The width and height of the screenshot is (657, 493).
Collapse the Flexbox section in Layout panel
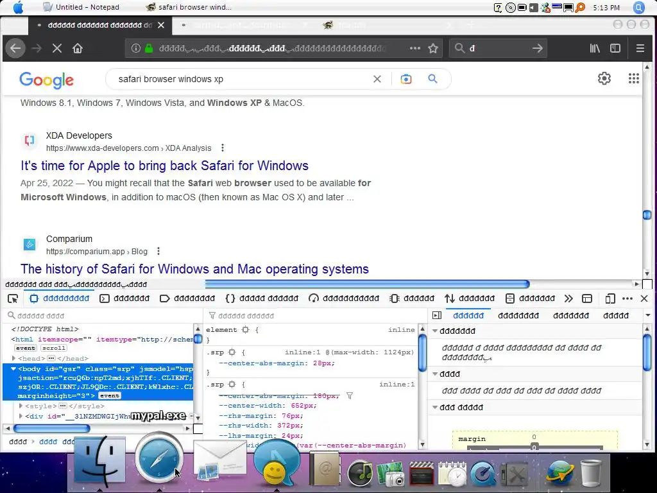point(436,331)
